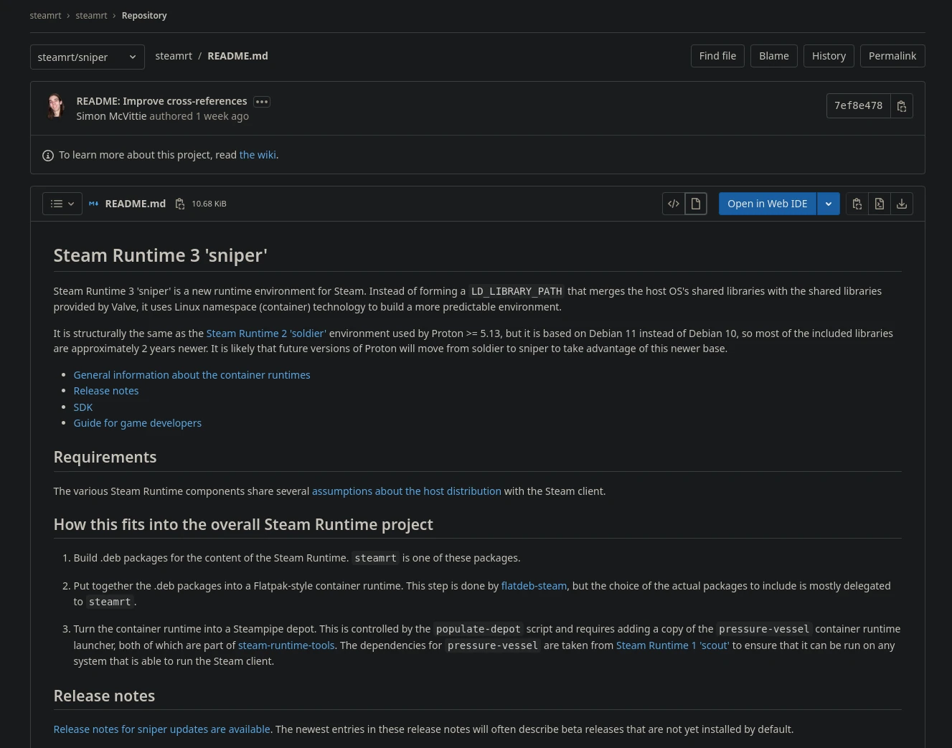Open commit 'README: Improve cross-references'
Viewport: 952px width, 748px height.
click(161, 101)
